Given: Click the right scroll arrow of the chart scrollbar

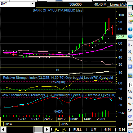Looking at the screenshot, I should tap(47, 130).
